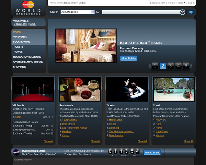The width and height of the screenshot is (206, 165).
Task: Open the blue chat bubble icon
Action: (191, 12)
